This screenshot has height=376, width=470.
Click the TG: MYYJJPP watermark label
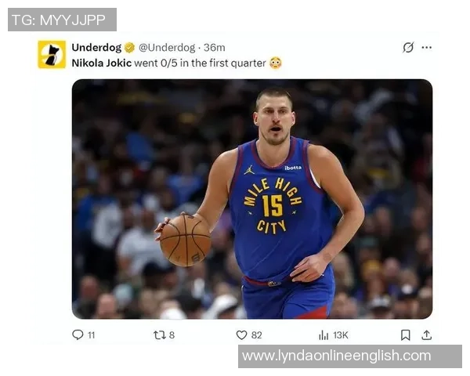pos(62,20)
